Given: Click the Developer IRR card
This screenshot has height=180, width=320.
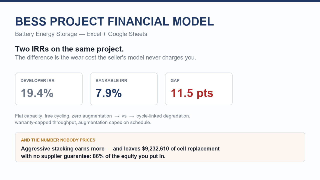Looking at the screenshot, I should 49,89.
